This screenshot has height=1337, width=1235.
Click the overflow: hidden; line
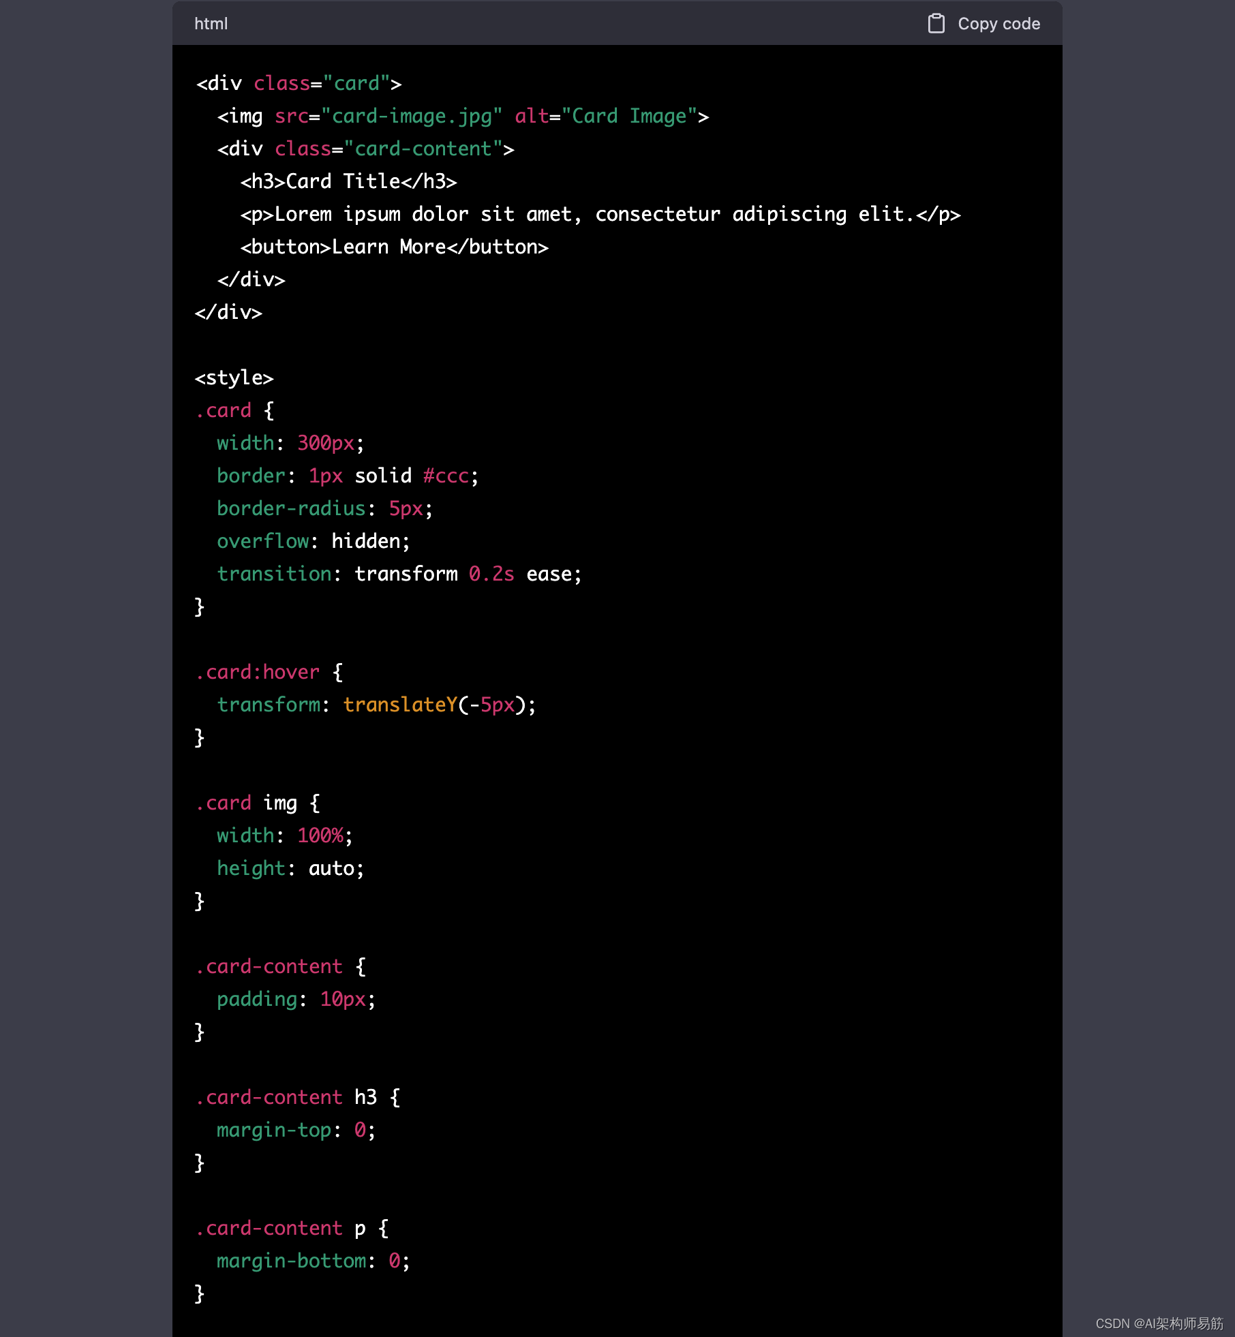(x=314, y=541)
